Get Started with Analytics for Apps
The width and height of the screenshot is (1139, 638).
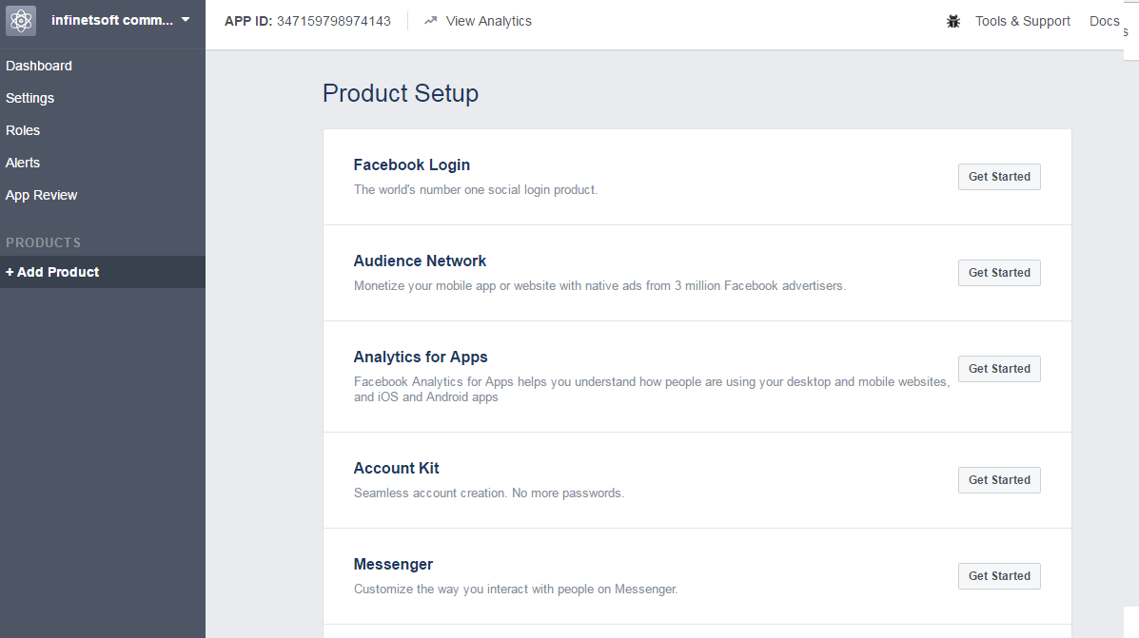point(999,369)
